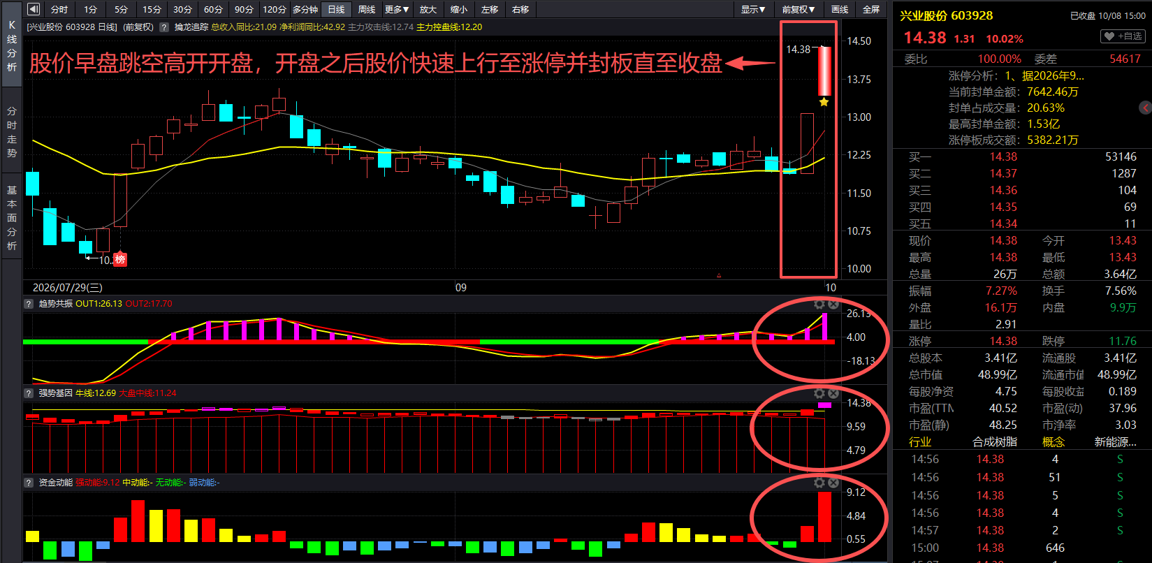This screenshot has width=1152, height=563.
Task: Open the 前复权 adjustment dropdown
Action: point(798,9)
